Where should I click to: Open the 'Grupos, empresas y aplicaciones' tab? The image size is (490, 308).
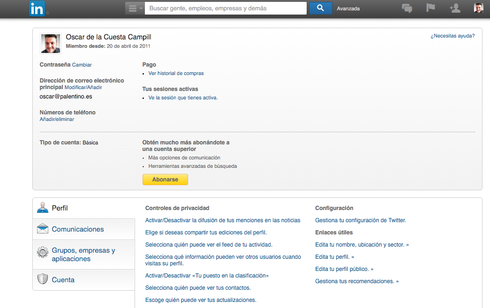pos(83,255)
